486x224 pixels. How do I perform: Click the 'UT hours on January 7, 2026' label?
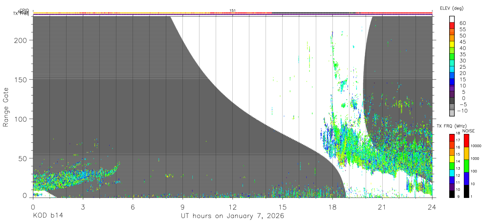(x=232, y=216)
